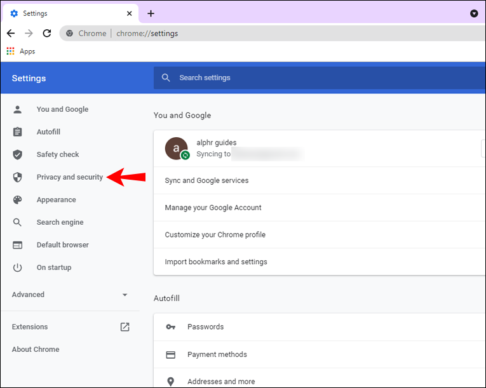This screenshot has height=388, width=486.
Task: Click the Search settings field
Action: pos(320,77)
